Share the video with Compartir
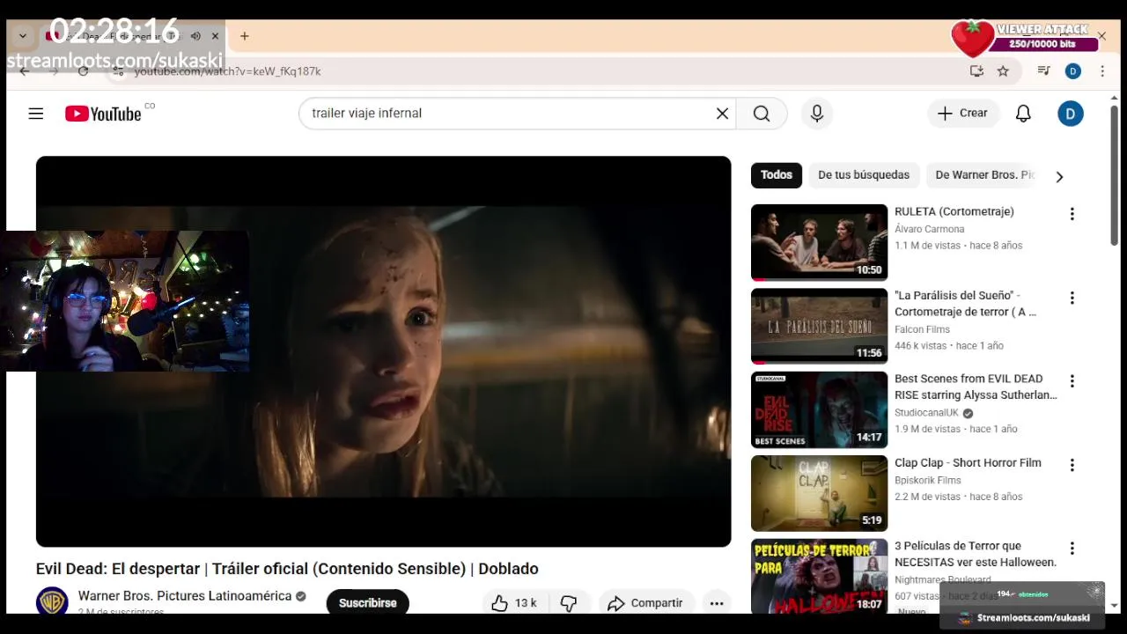The height and width of the screenshot is (634, 1127). click(x=645, y=603)
